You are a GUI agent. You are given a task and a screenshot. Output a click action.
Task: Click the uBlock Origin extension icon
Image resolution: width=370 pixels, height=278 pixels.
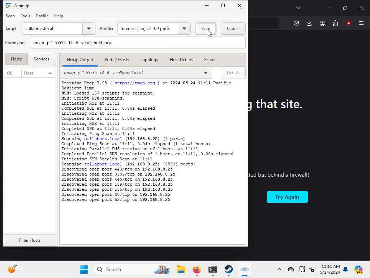click(x=348, y=23)
